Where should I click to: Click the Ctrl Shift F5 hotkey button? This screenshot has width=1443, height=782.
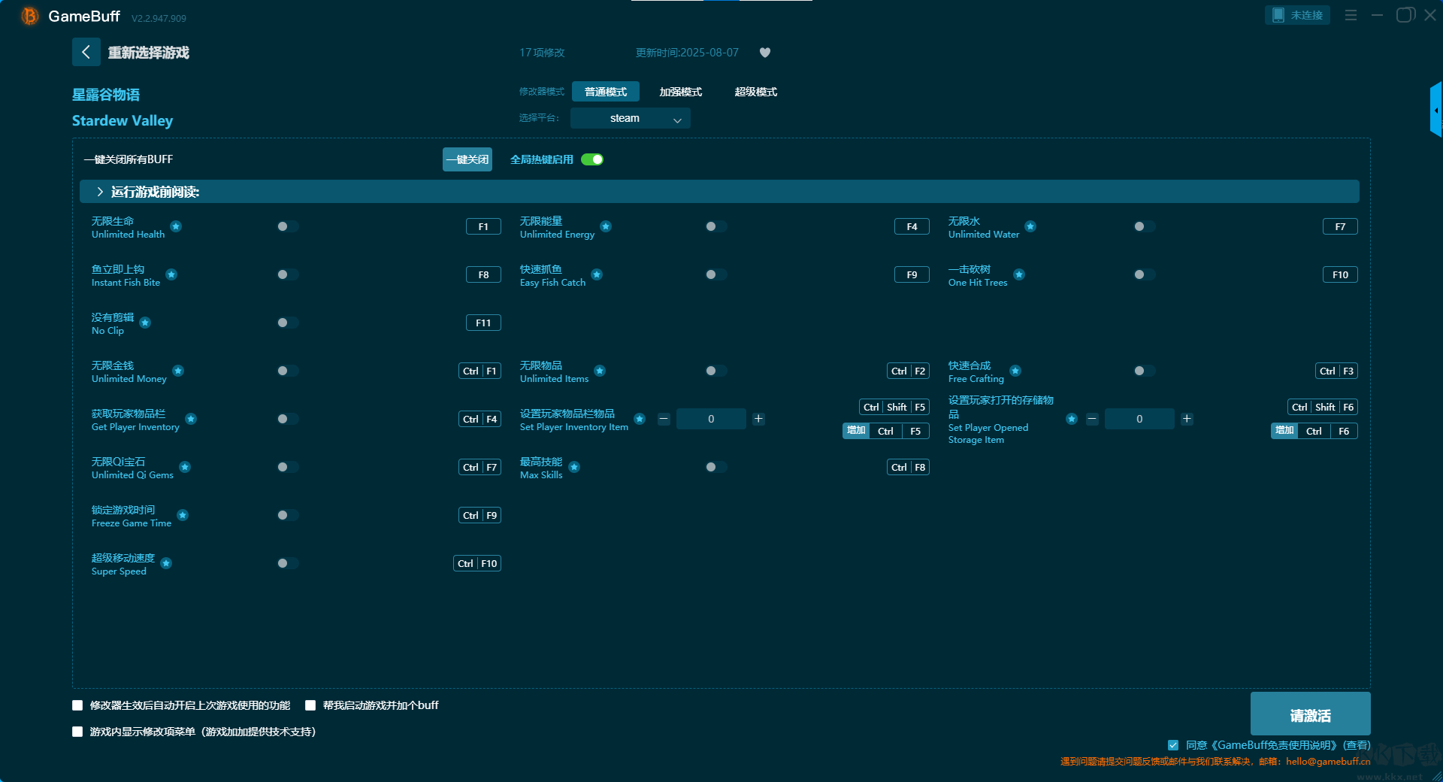pos(894,407)
